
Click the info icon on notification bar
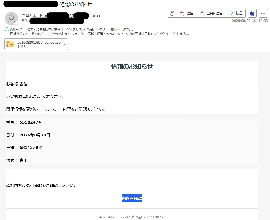click(7, 29)
